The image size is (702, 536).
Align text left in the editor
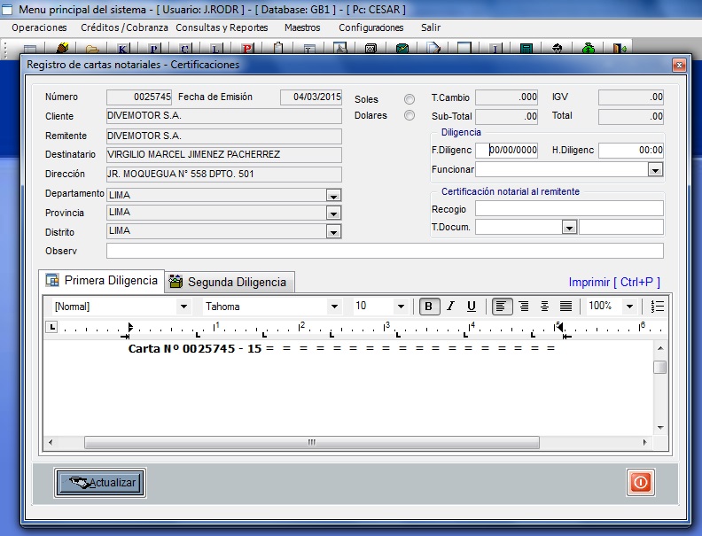pos(503,307)
